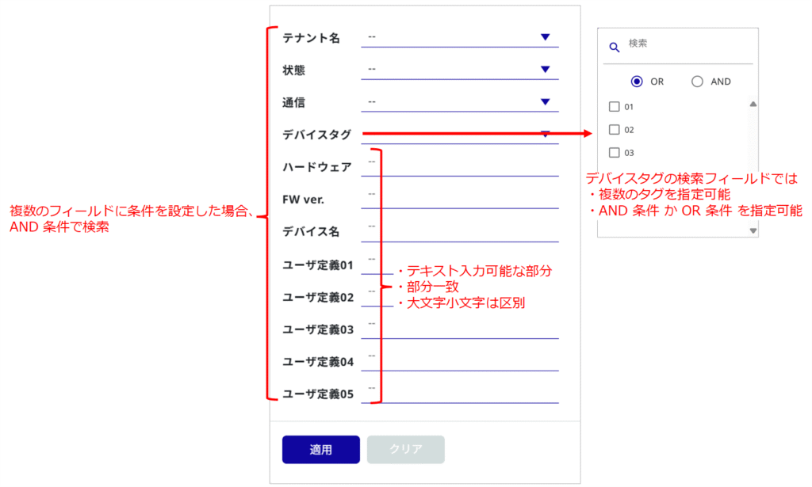Check the tag 02 checkbox

pos(615,129)
